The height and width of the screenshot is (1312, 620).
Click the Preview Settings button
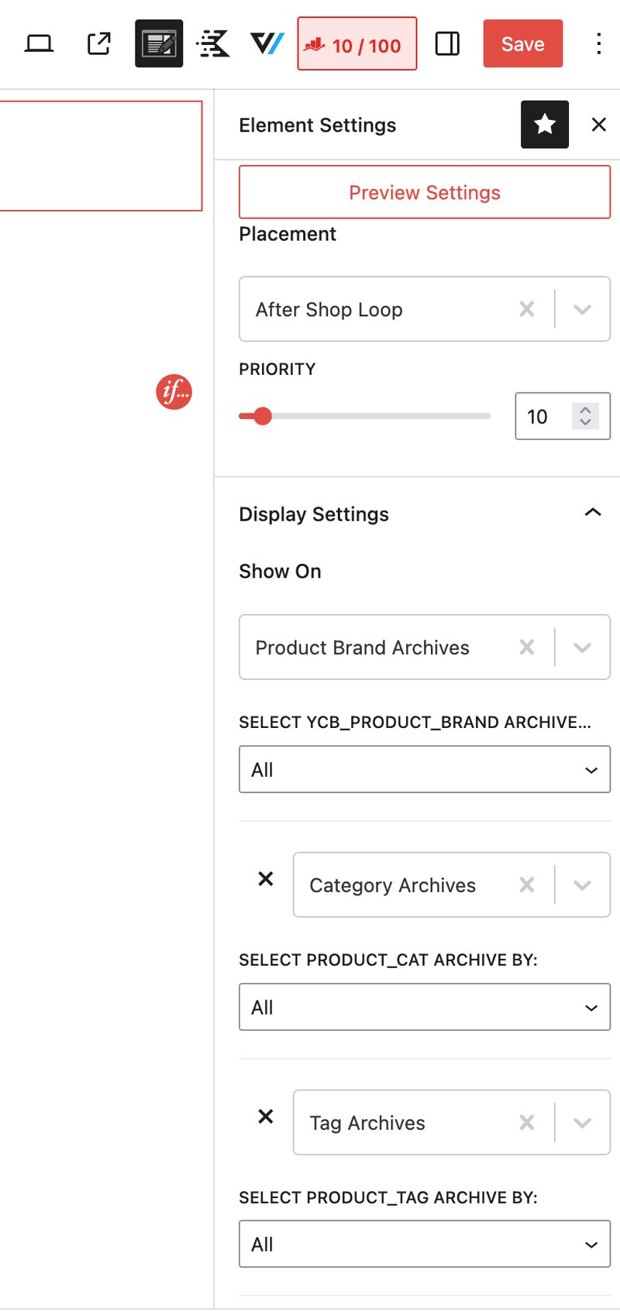425,192
